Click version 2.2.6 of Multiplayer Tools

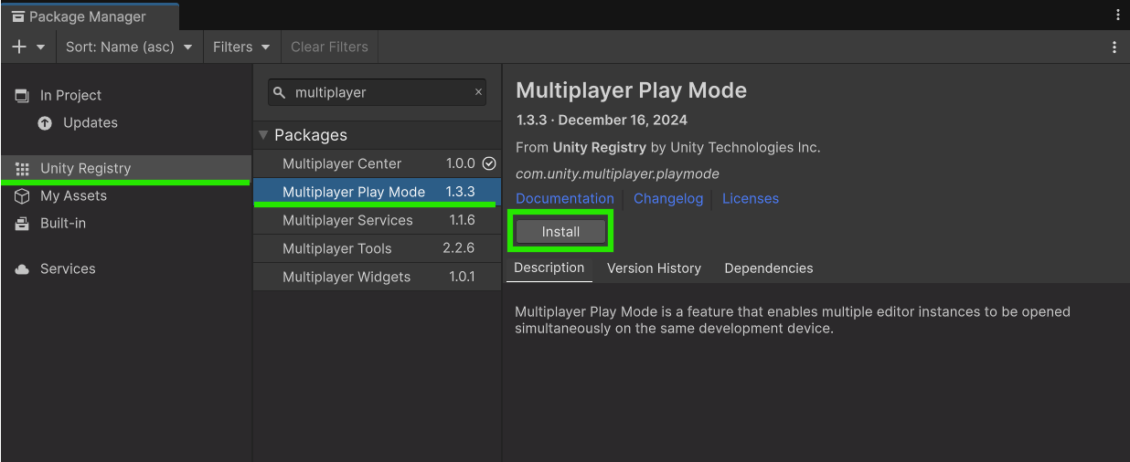pos(461,248)
